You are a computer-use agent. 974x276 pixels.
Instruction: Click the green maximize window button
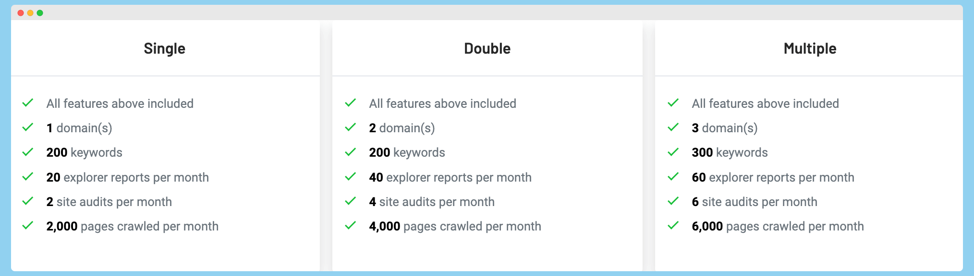click(x=40, y=13)
